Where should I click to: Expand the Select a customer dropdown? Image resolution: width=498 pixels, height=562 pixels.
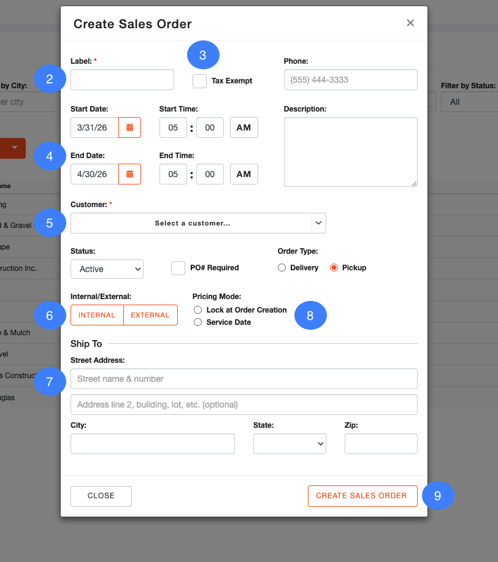[198, 223]
